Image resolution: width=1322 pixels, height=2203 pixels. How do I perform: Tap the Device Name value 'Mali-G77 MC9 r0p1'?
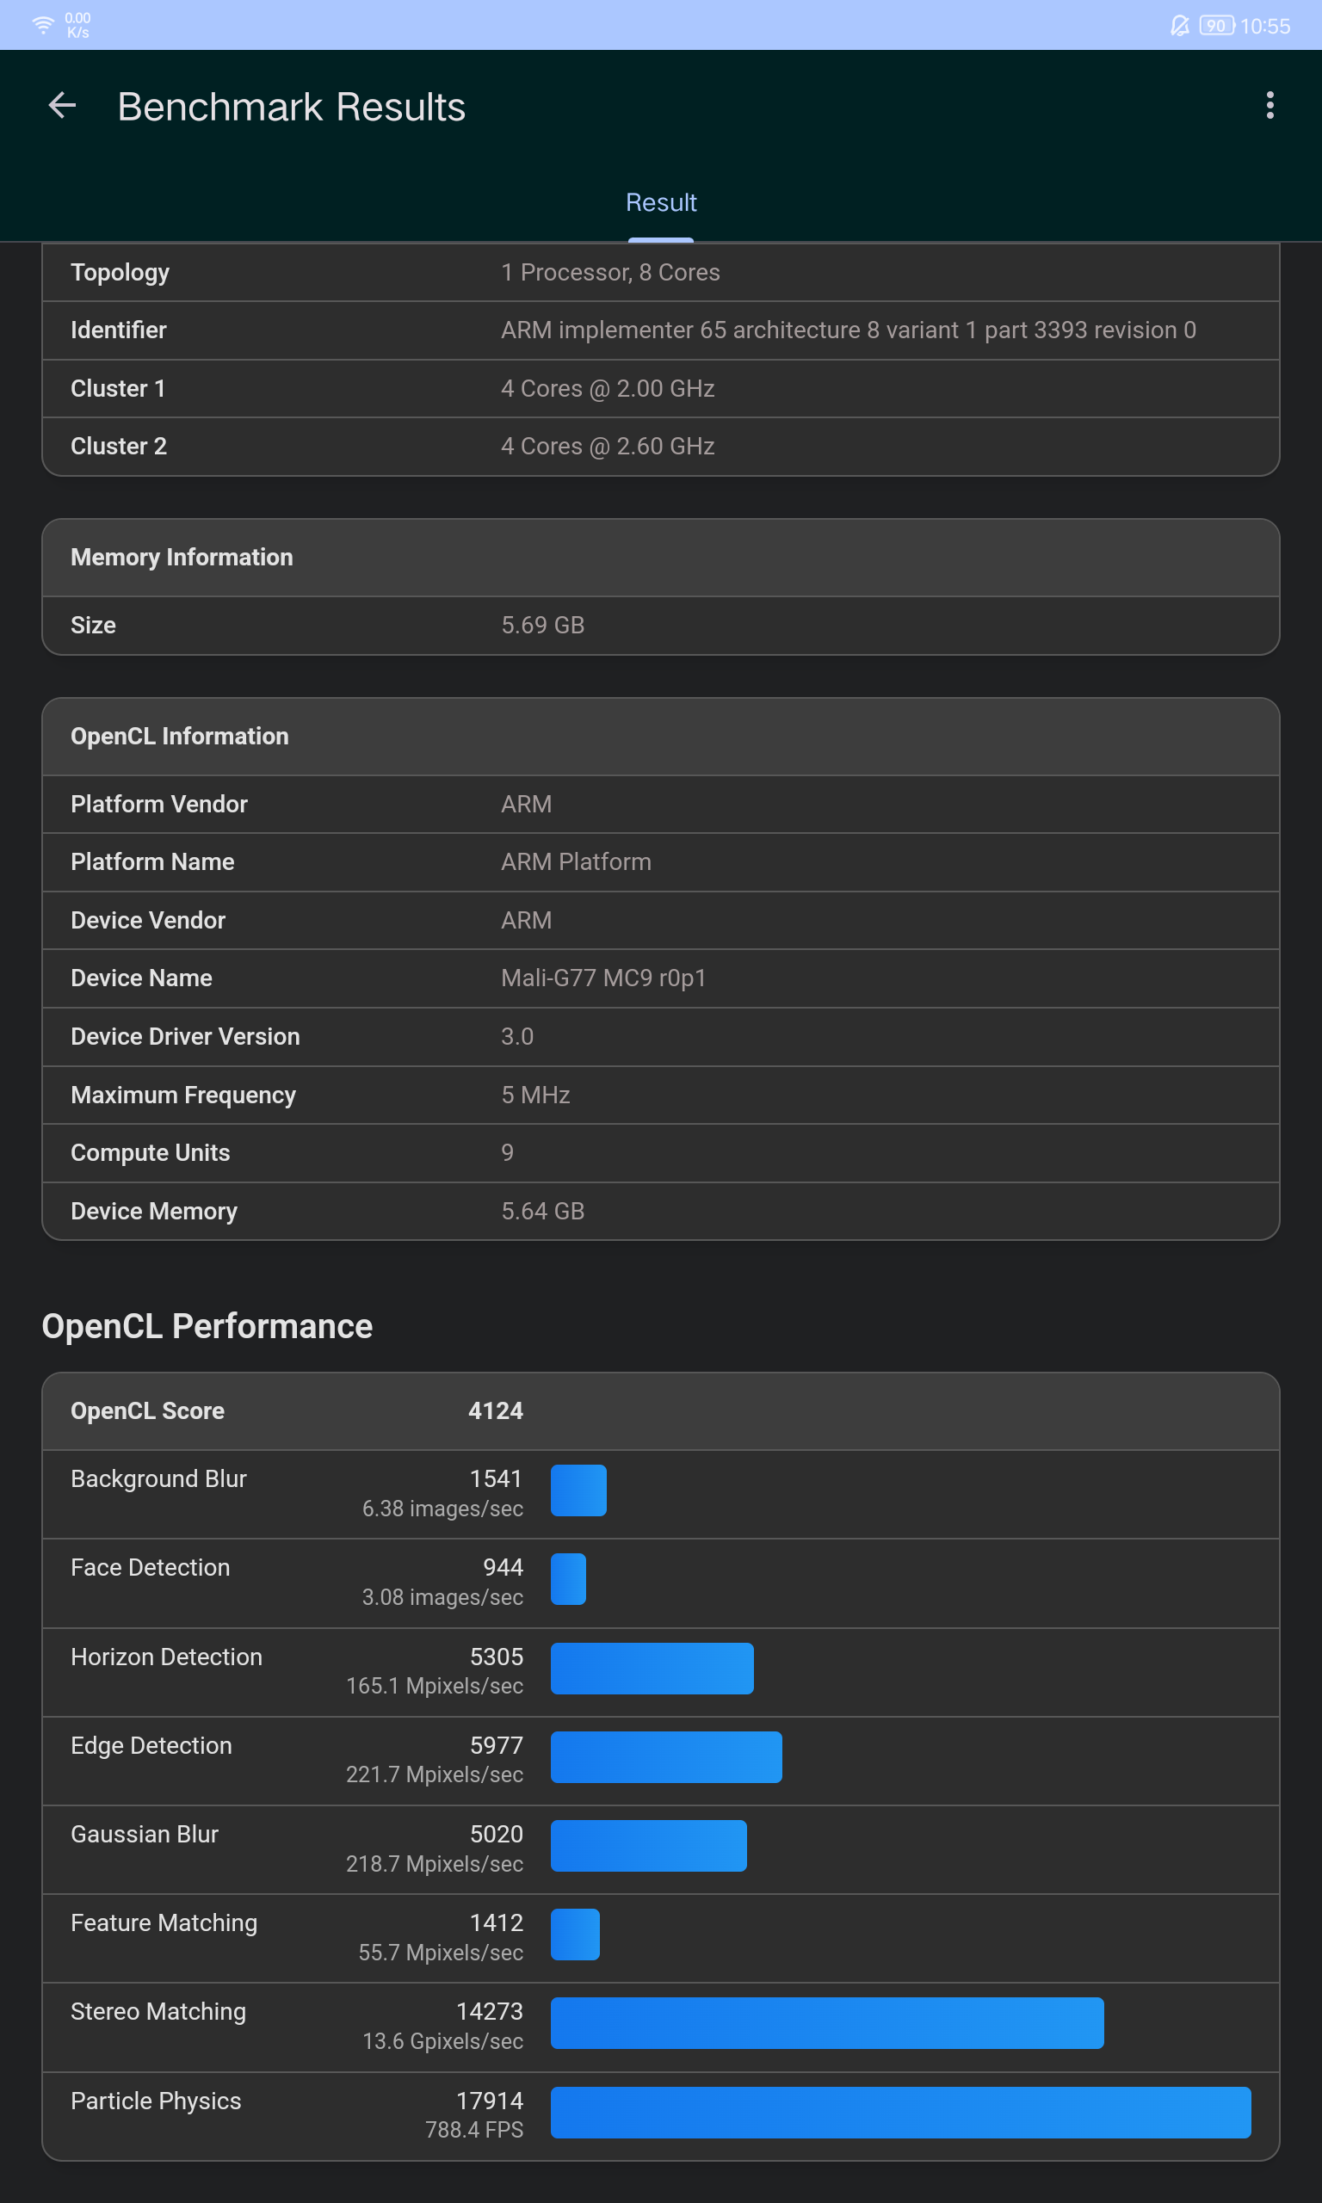click(x=603, y=978)
